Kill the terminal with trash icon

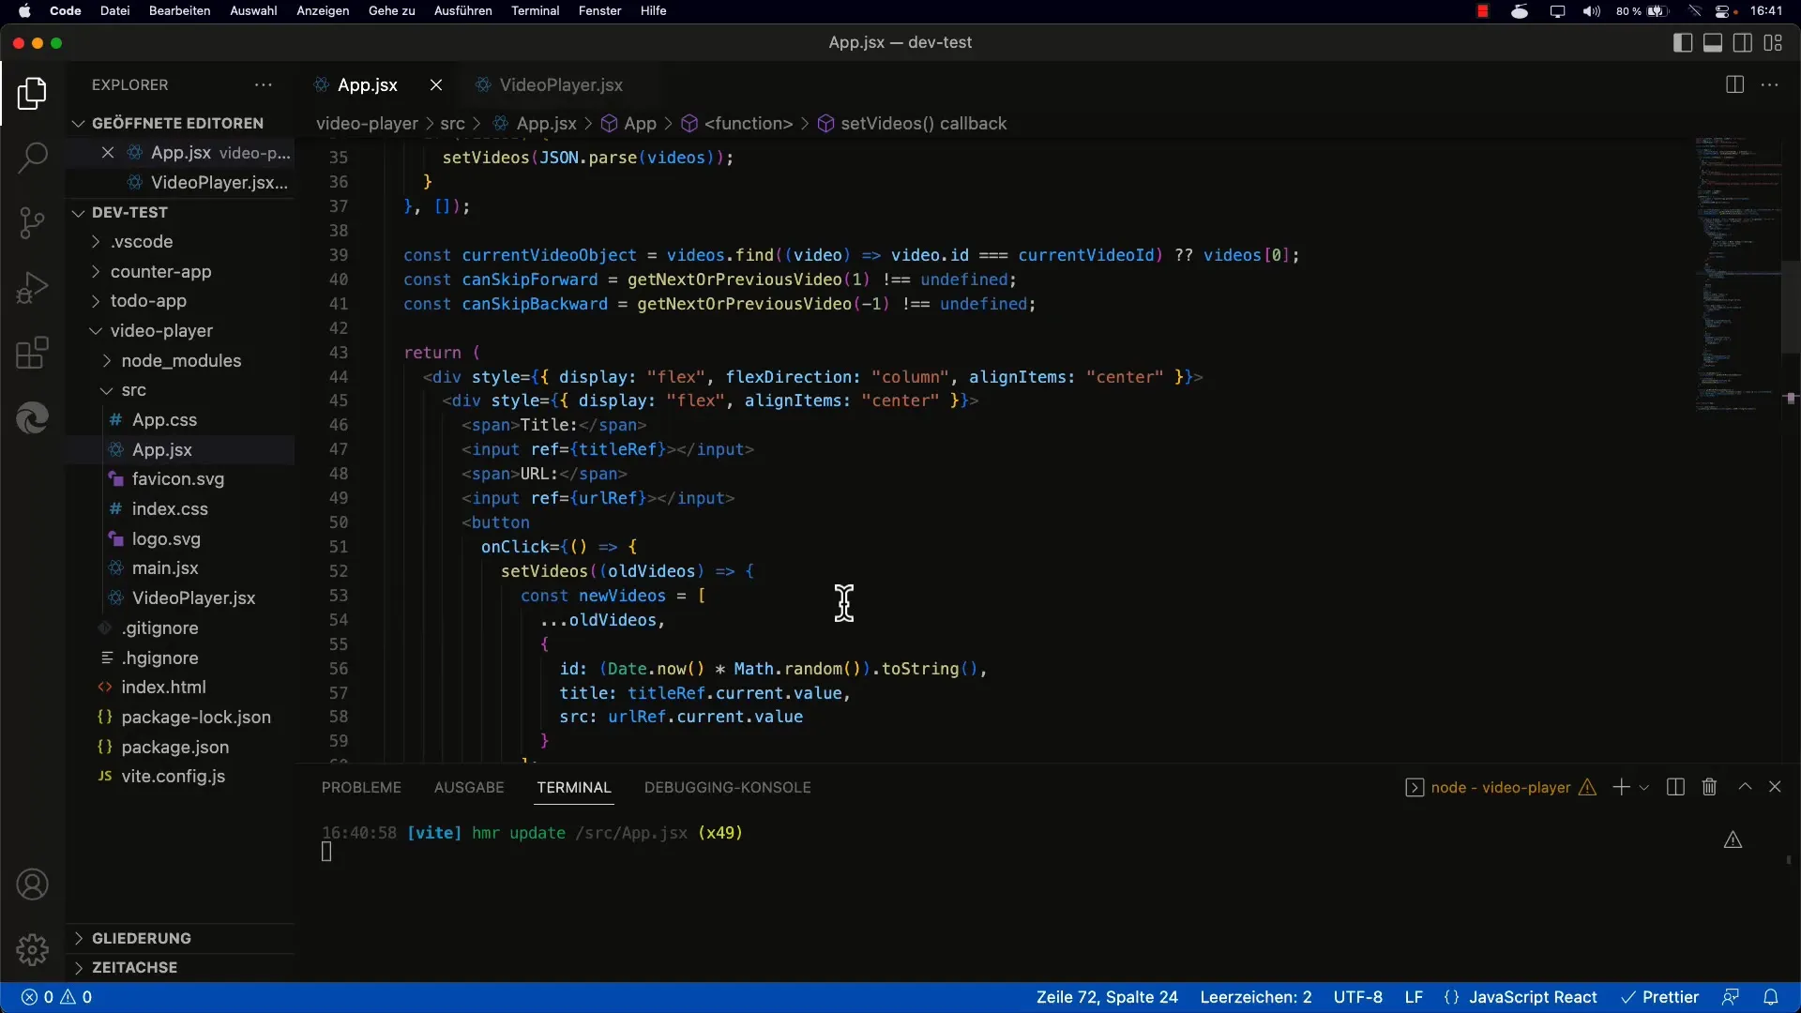1709,787
